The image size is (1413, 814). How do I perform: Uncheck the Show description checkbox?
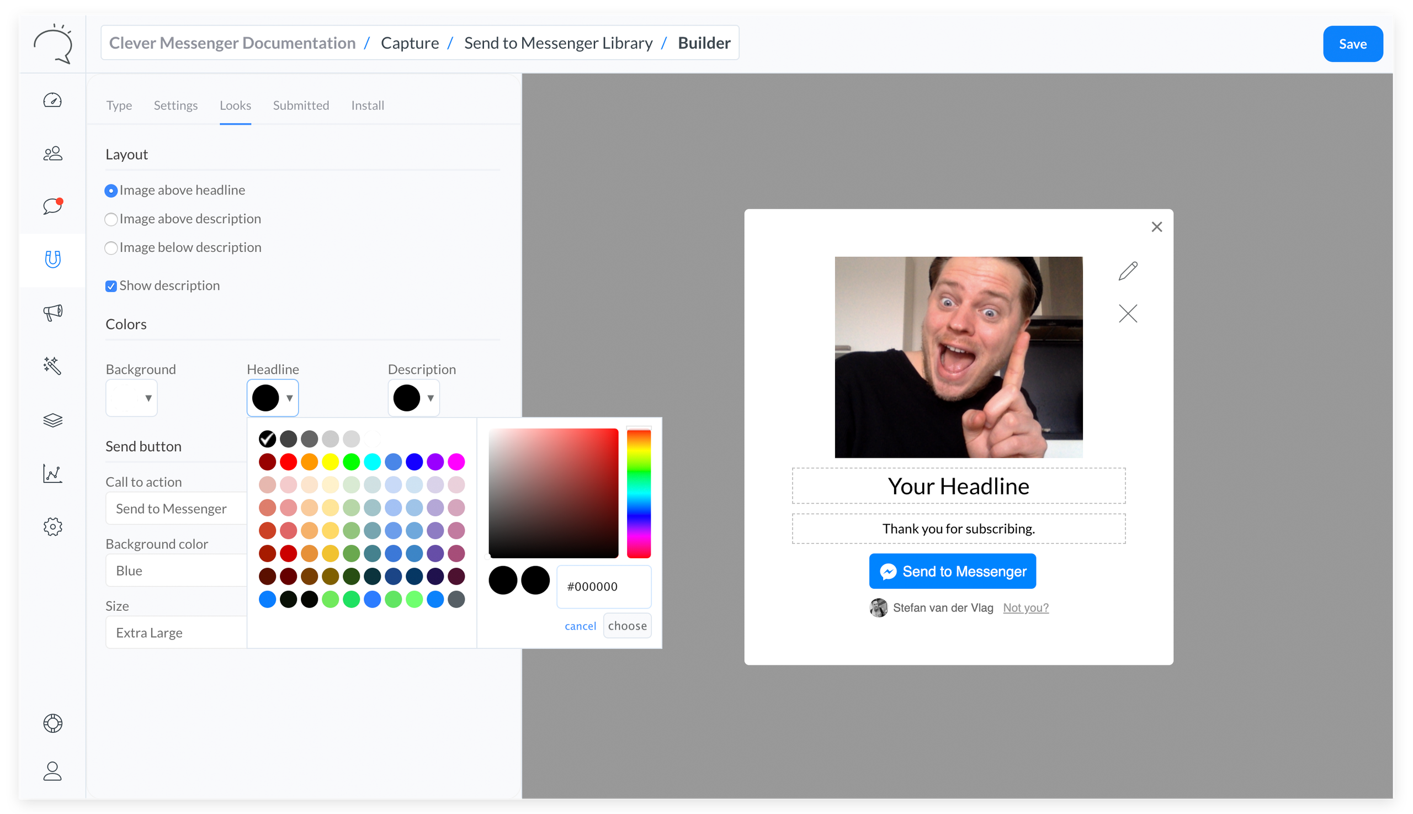point(111,286)
